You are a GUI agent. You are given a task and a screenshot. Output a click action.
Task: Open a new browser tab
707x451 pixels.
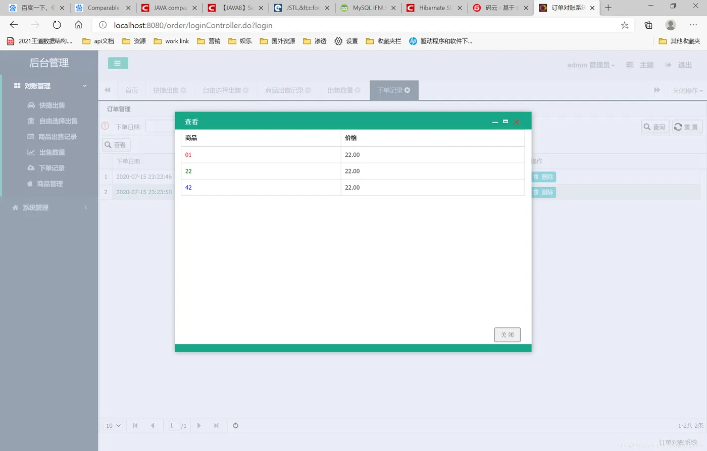click(608, 8)
